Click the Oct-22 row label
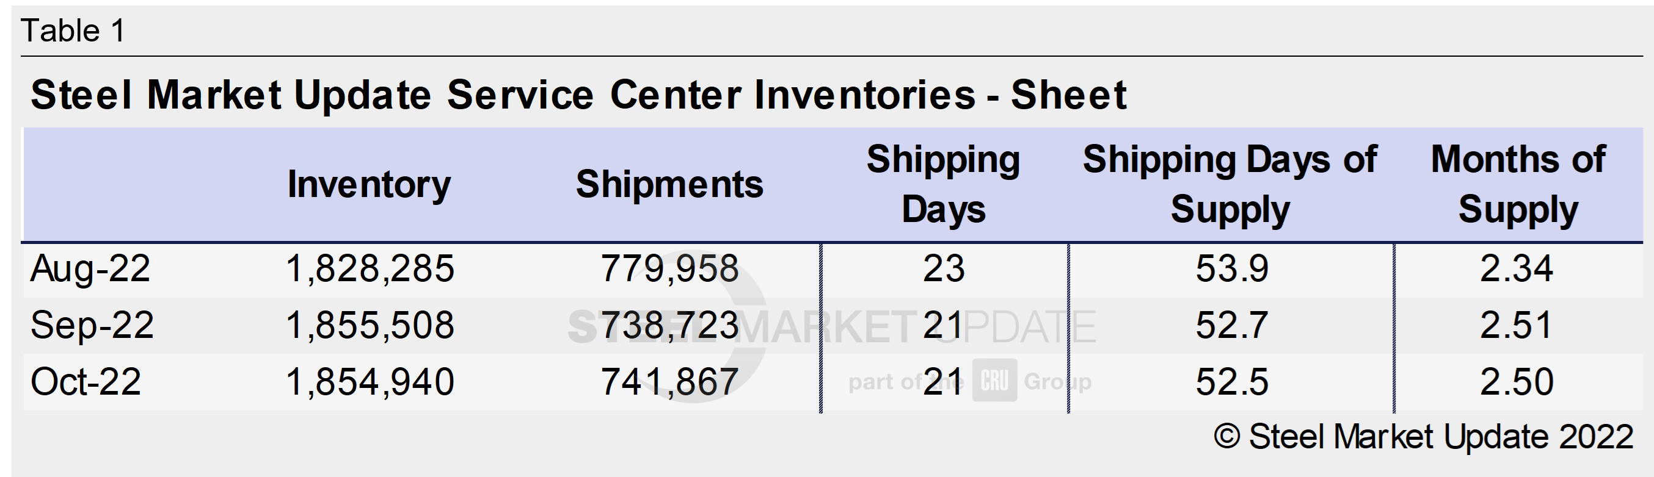This screenshot has width=1654, height=477. [x=86, y=381]
